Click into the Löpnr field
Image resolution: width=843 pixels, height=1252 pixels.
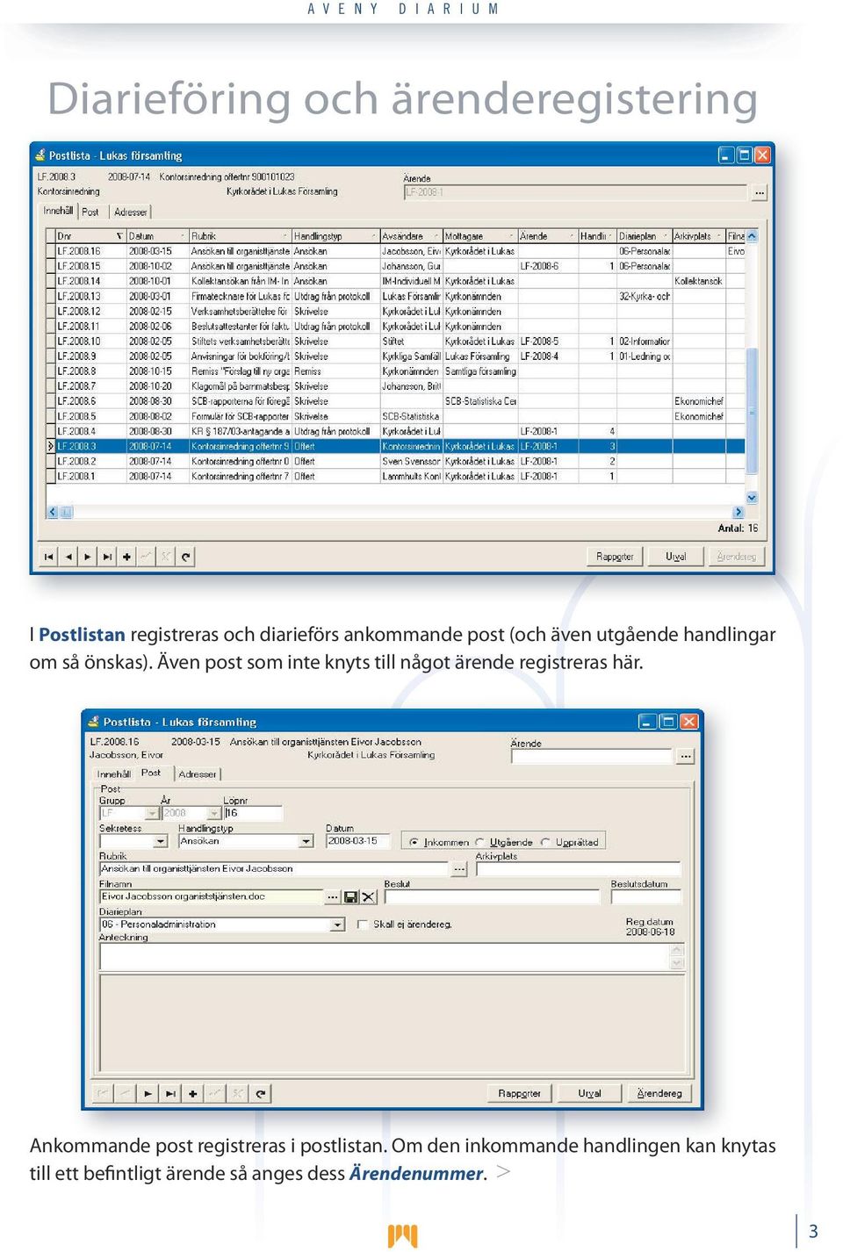click(253, 814)
